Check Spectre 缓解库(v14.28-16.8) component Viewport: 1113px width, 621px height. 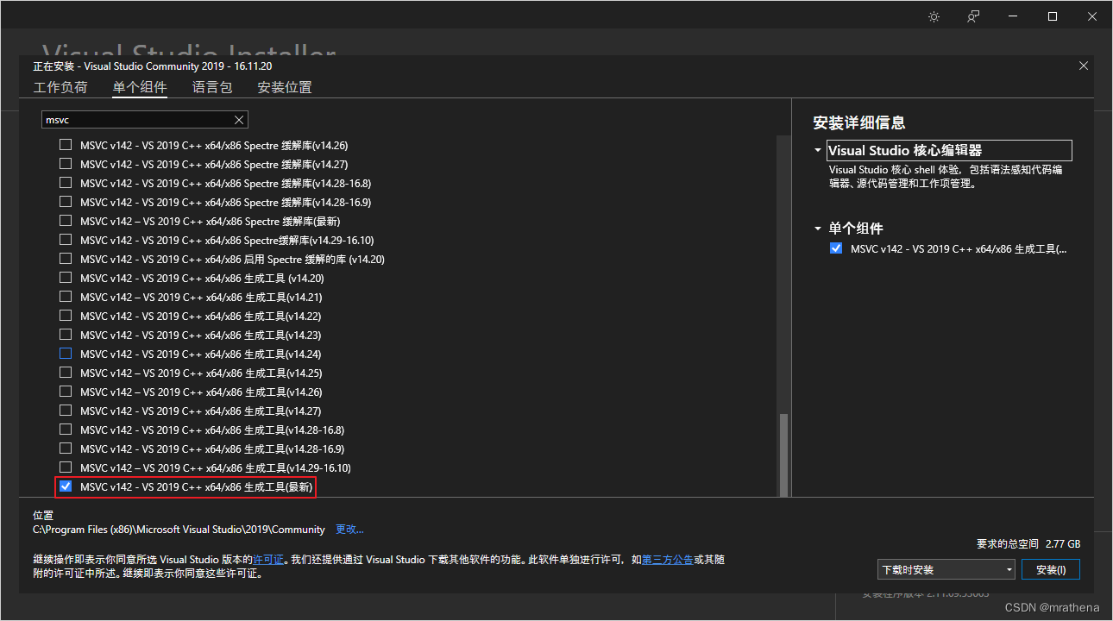pos(66,183)
